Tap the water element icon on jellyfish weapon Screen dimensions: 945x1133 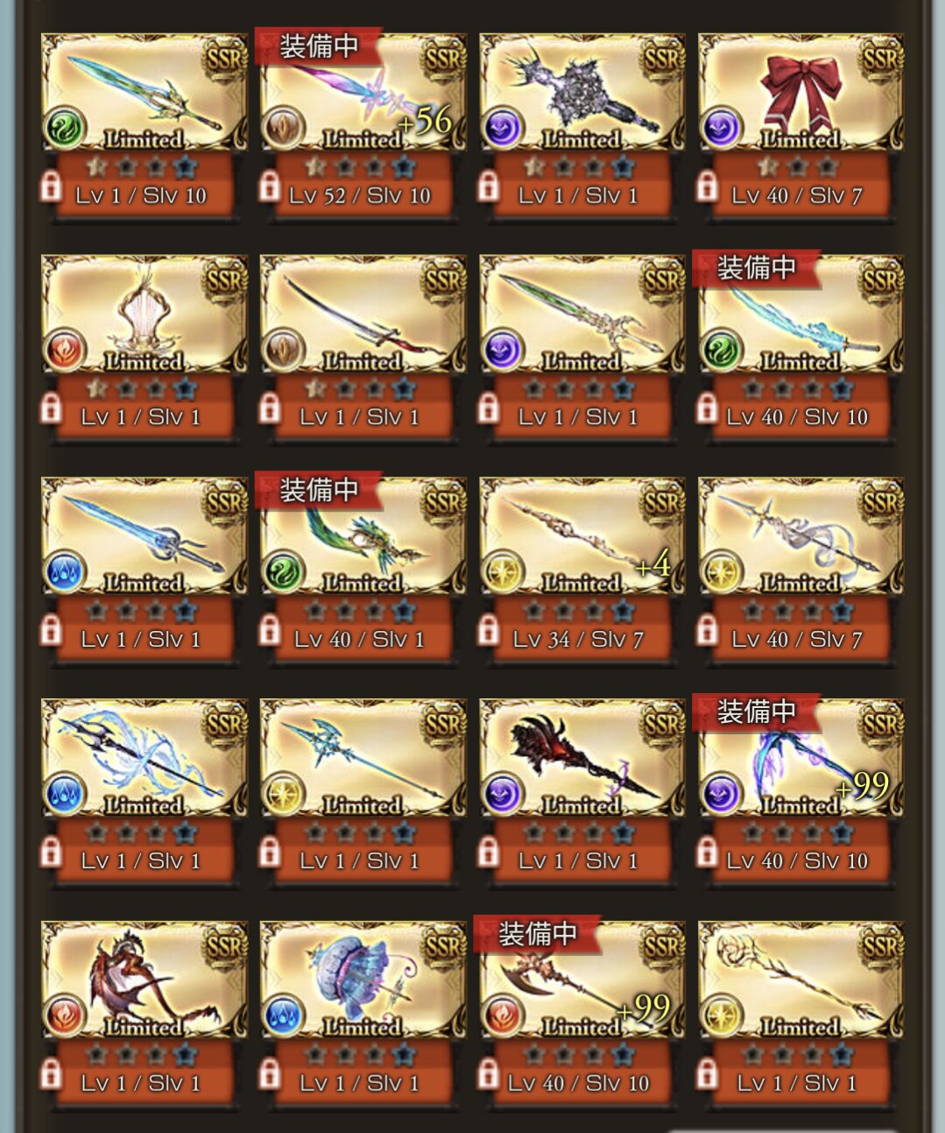click(x=284, y=1016)
